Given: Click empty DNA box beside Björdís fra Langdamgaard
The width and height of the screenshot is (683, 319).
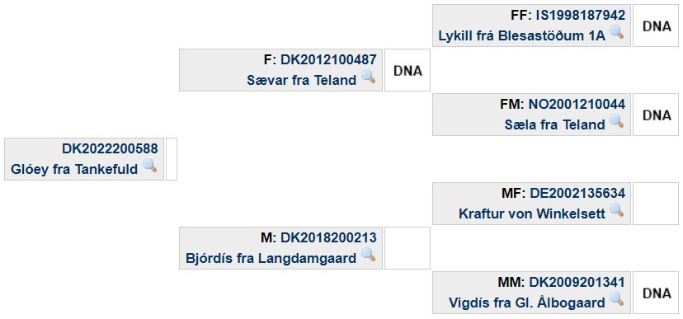Looking at the screenshot, I should point(407,248).
